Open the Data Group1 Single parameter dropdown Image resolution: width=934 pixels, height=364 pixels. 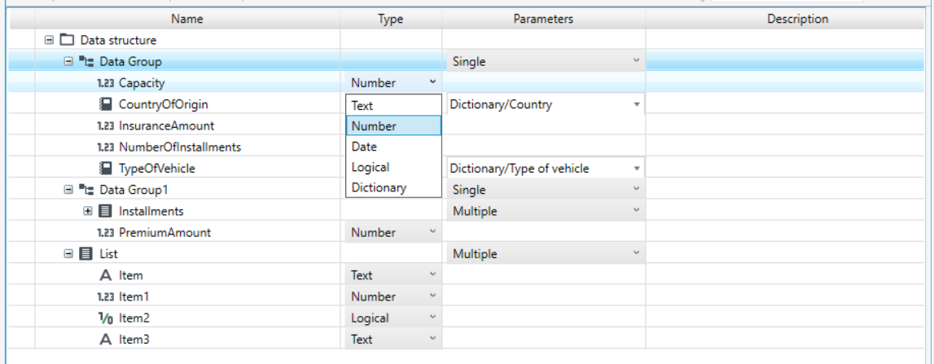click(x=545, y=190)
